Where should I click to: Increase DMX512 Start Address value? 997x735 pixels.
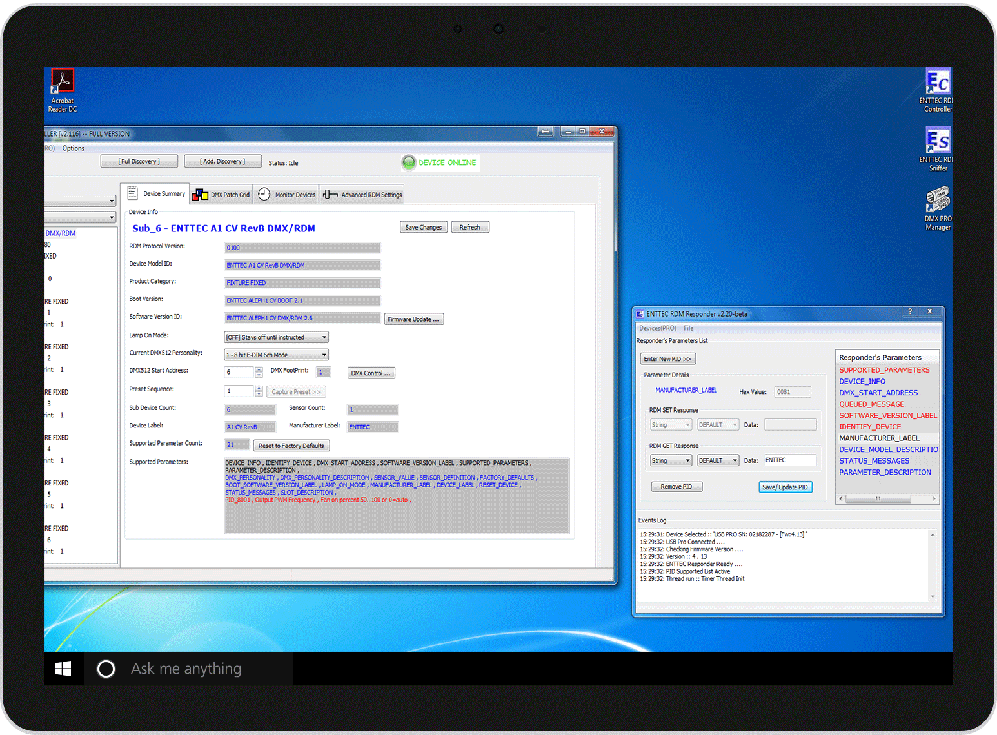pyautogui.click(x=259, y=369)
